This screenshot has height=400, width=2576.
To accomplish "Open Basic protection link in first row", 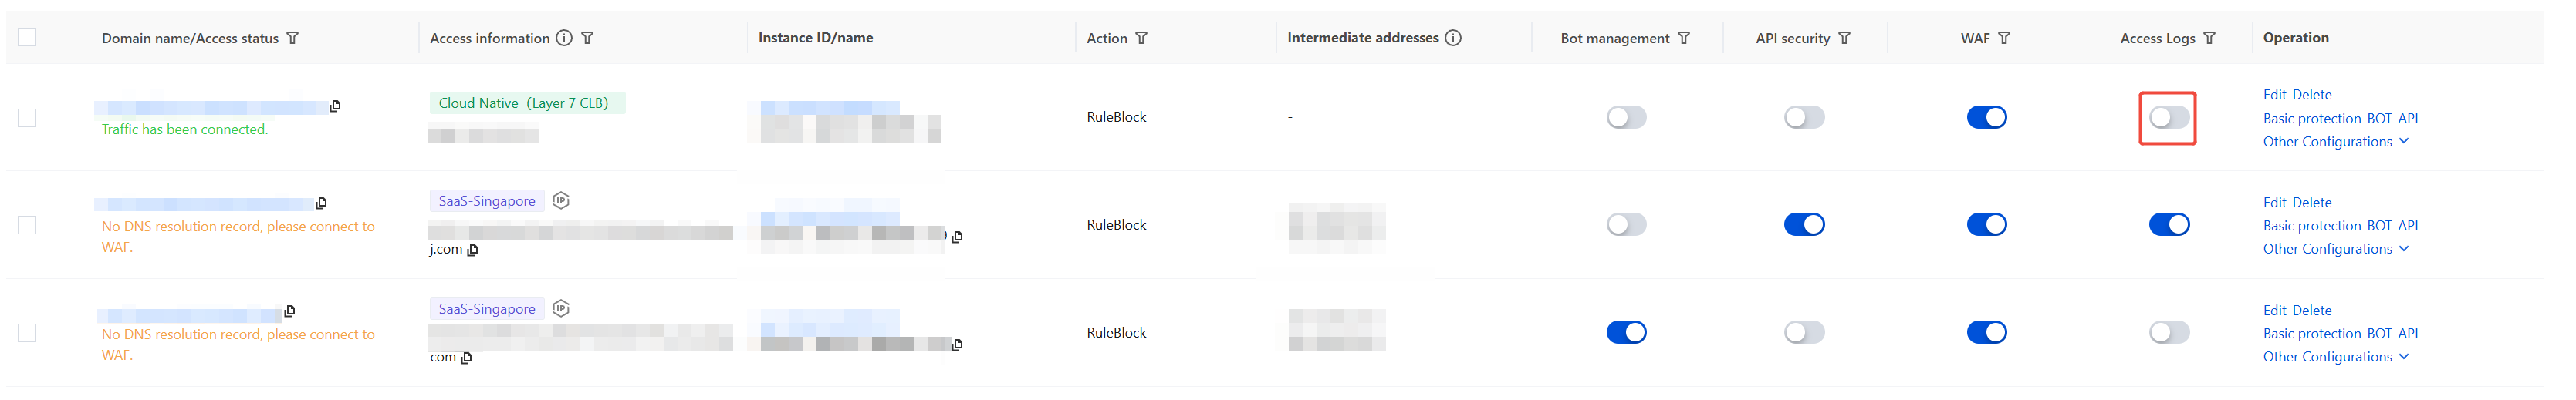I will point(2312,118).
